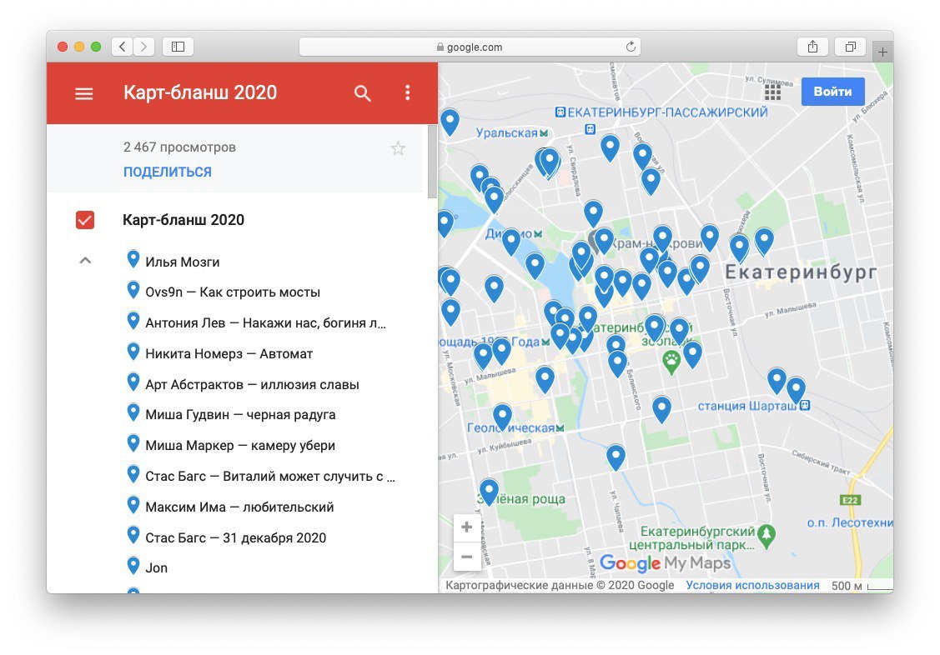Collapse the layer list chevron

tap(85, 261)
